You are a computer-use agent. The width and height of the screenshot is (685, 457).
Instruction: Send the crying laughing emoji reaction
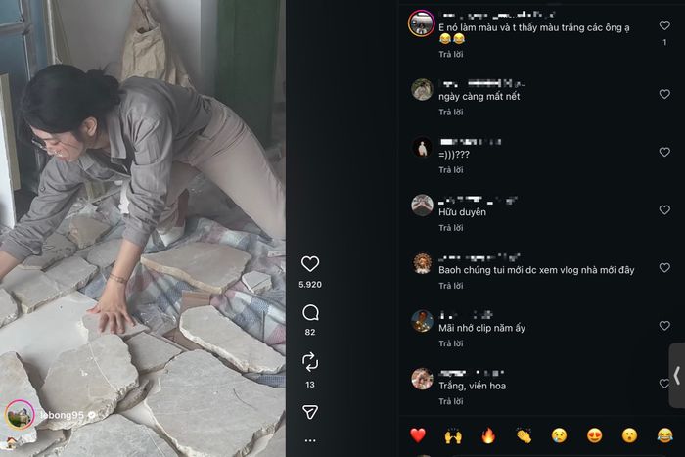click(x=664, y=435)
